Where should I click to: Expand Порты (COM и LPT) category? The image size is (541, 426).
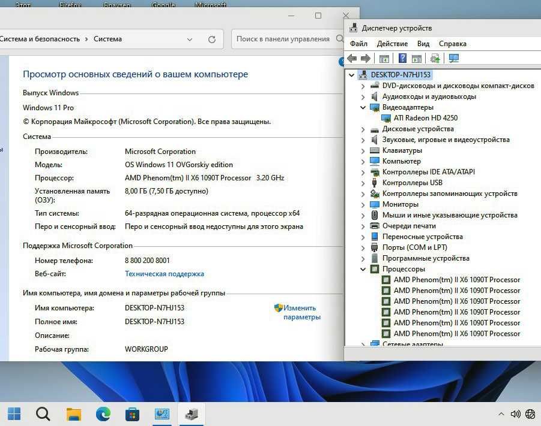pos(363,247)
